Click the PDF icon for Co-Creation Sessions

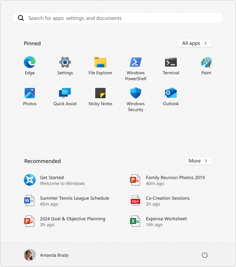pos(135,200)
